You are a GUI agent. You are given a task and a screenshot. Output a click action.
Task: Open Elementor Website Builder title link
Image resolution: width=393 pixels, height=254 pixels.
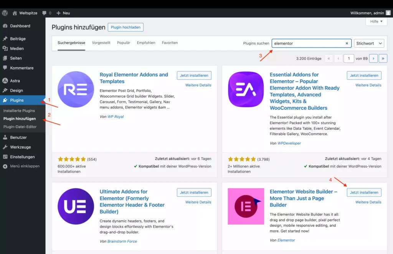coord(303,198)
